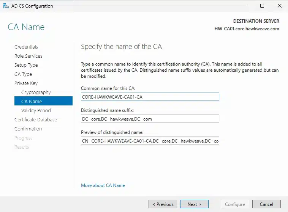Click Next to continue the wizard

[x=194, y=204]
